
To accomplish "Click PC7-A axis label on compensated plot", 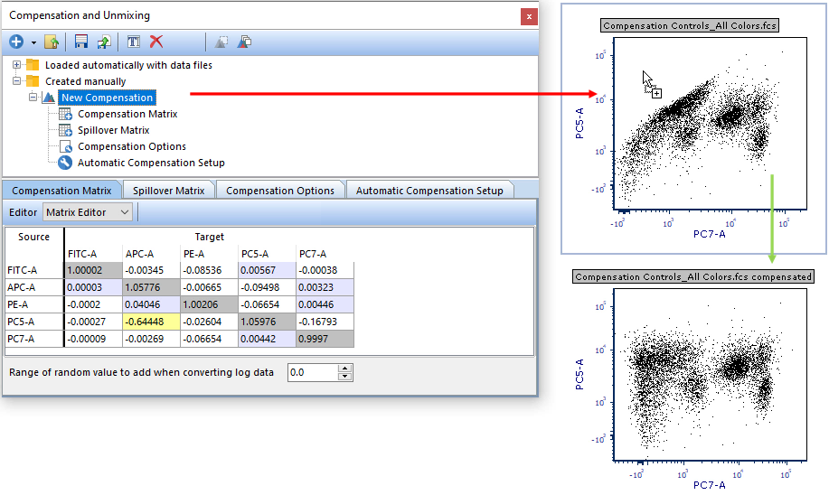I will [709, 484].
